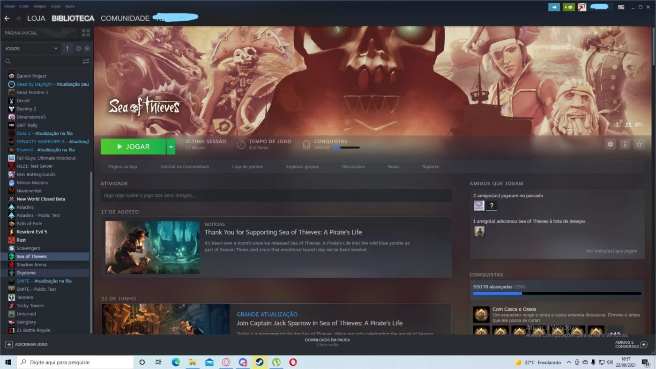Viewport: 656px width, 369px height.
Task: Go to the LOJA tab
Action: 36,18
